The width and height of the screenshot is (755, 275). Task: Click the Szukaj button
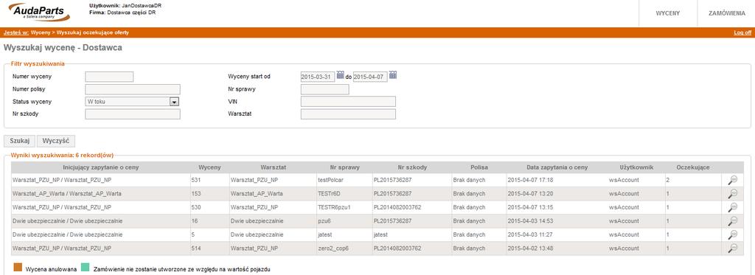(20, 141)
